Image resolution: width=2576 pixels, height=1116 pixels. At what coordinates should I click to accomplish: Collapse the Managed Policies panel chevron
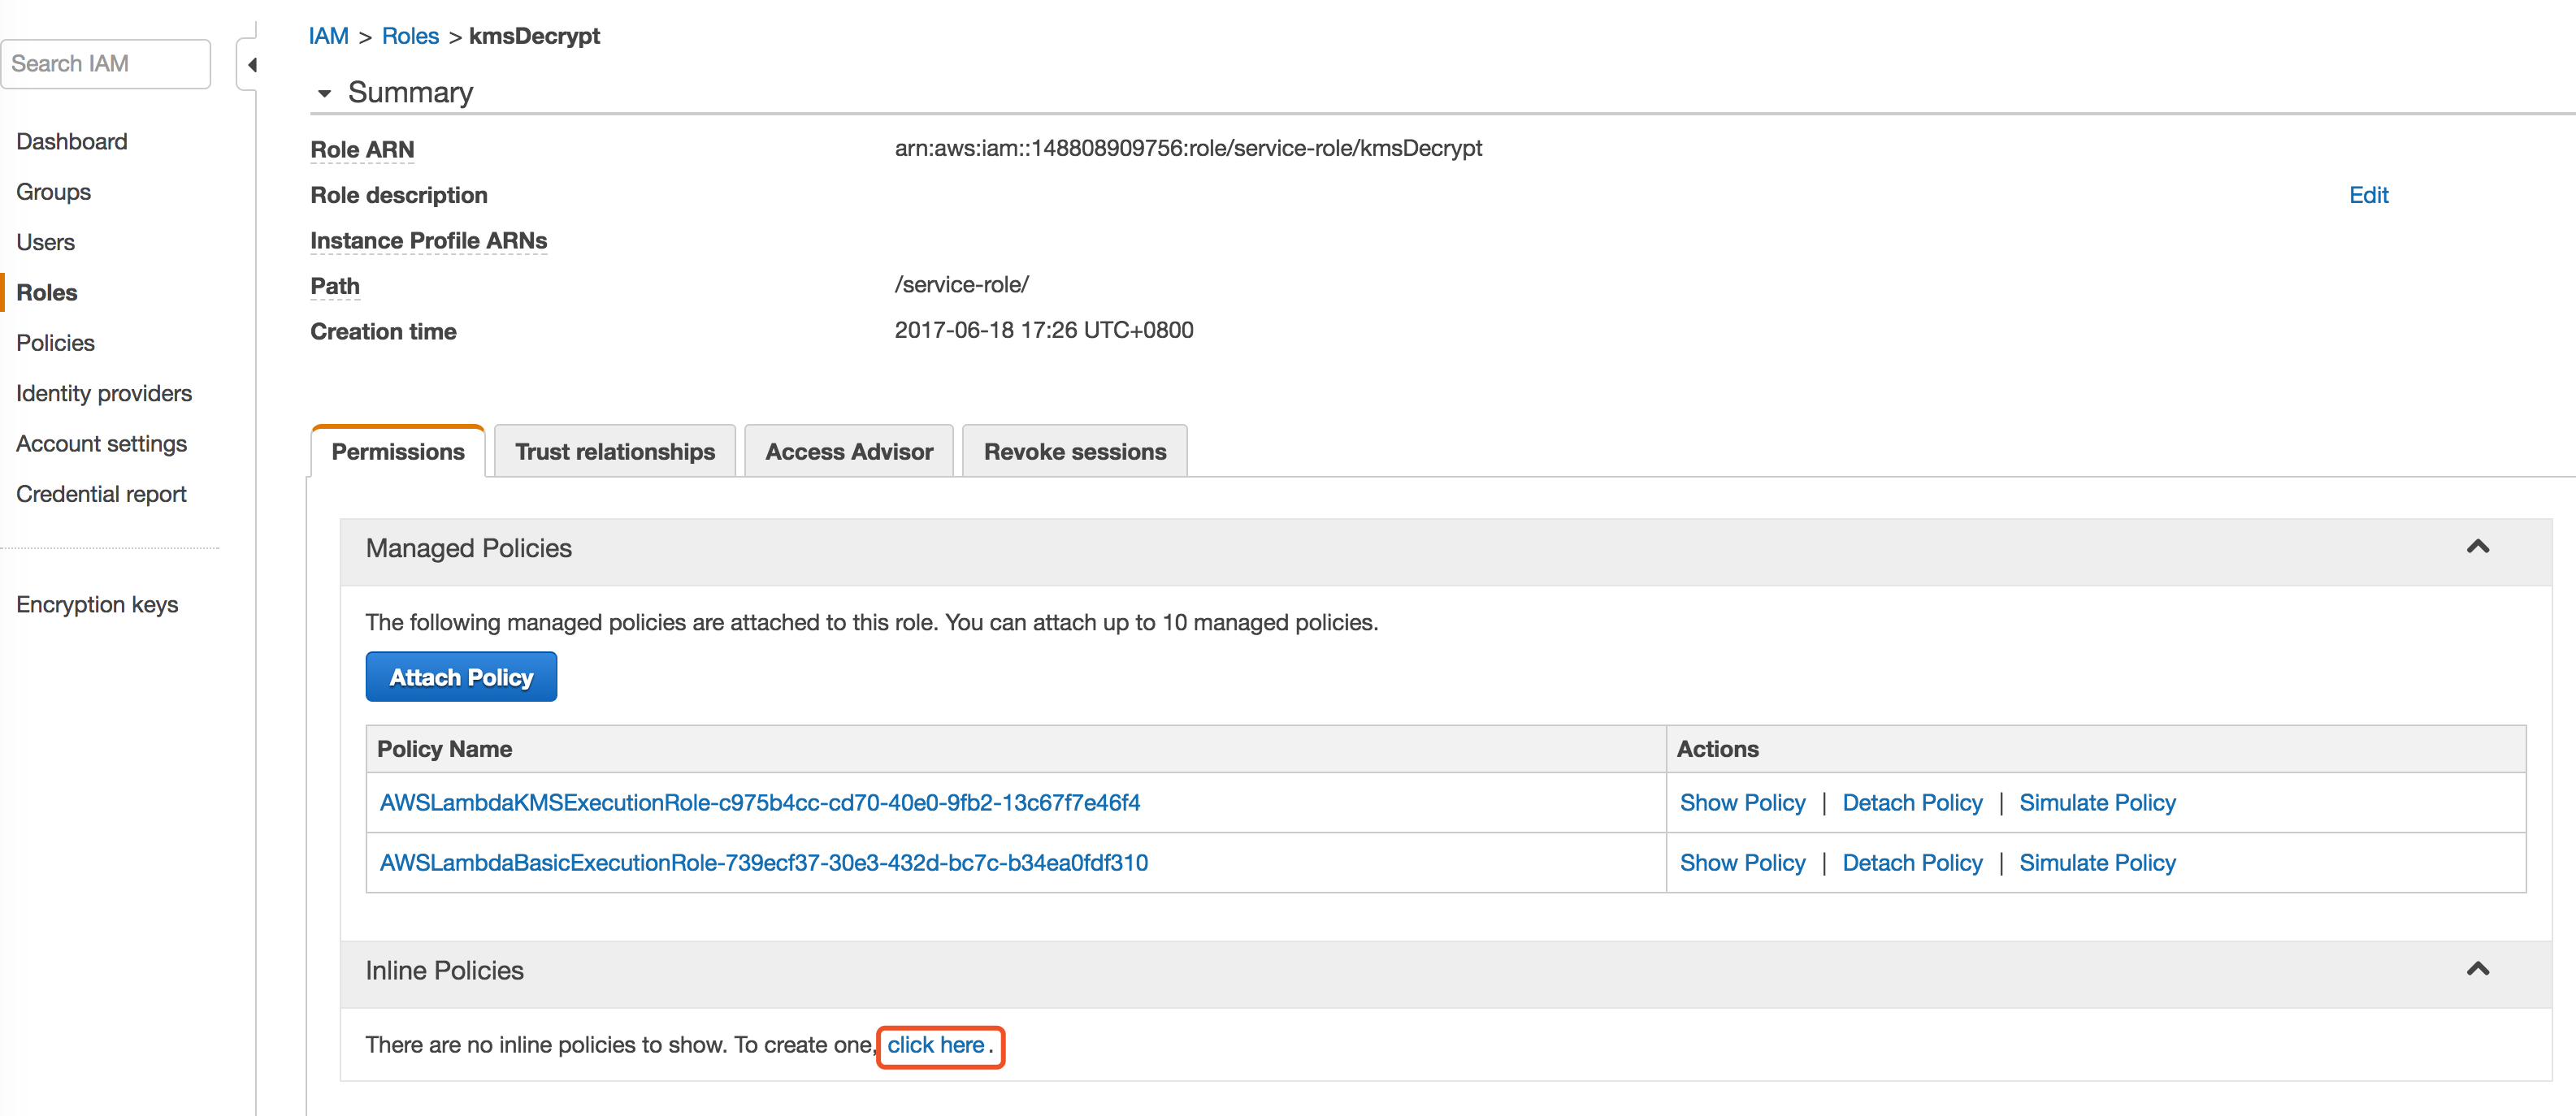(2477, 547)
